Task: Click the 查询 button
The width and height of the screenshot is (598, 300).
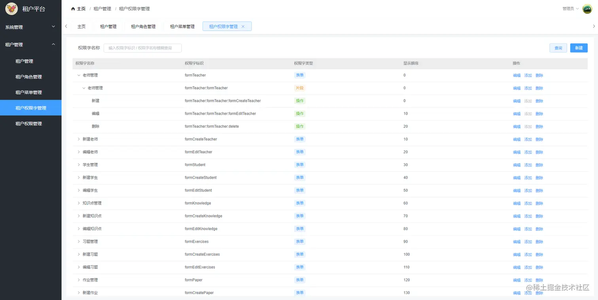Action: pyautogui.click(x=558, y=48)
